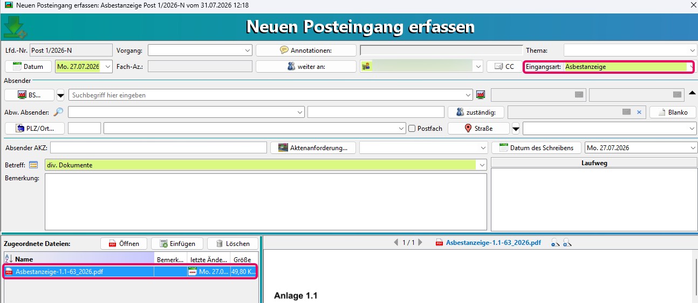
Task: Click the BS... sender button
Action: pos(29,95)
